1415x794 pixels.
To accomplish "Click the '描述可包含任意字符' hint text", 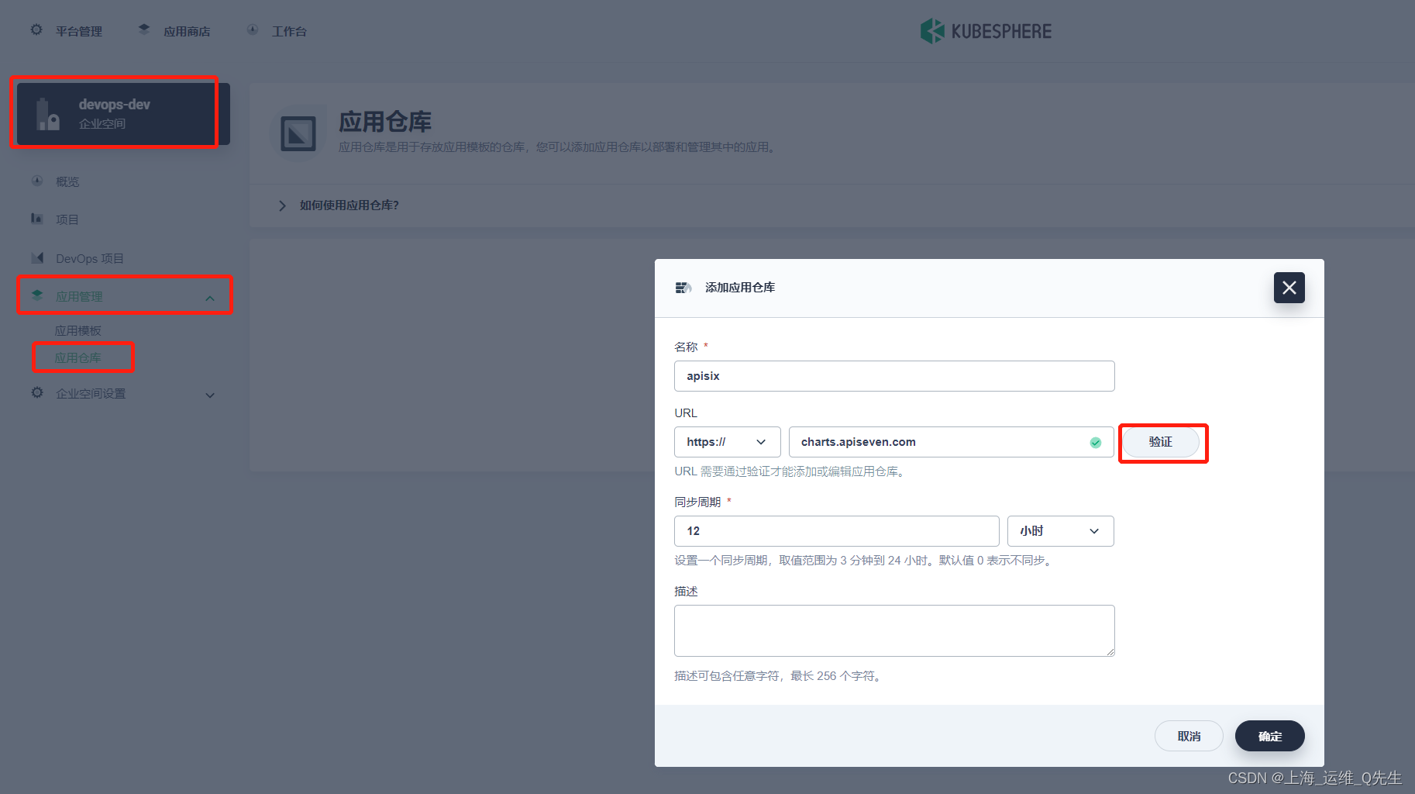I will (779, 676).
